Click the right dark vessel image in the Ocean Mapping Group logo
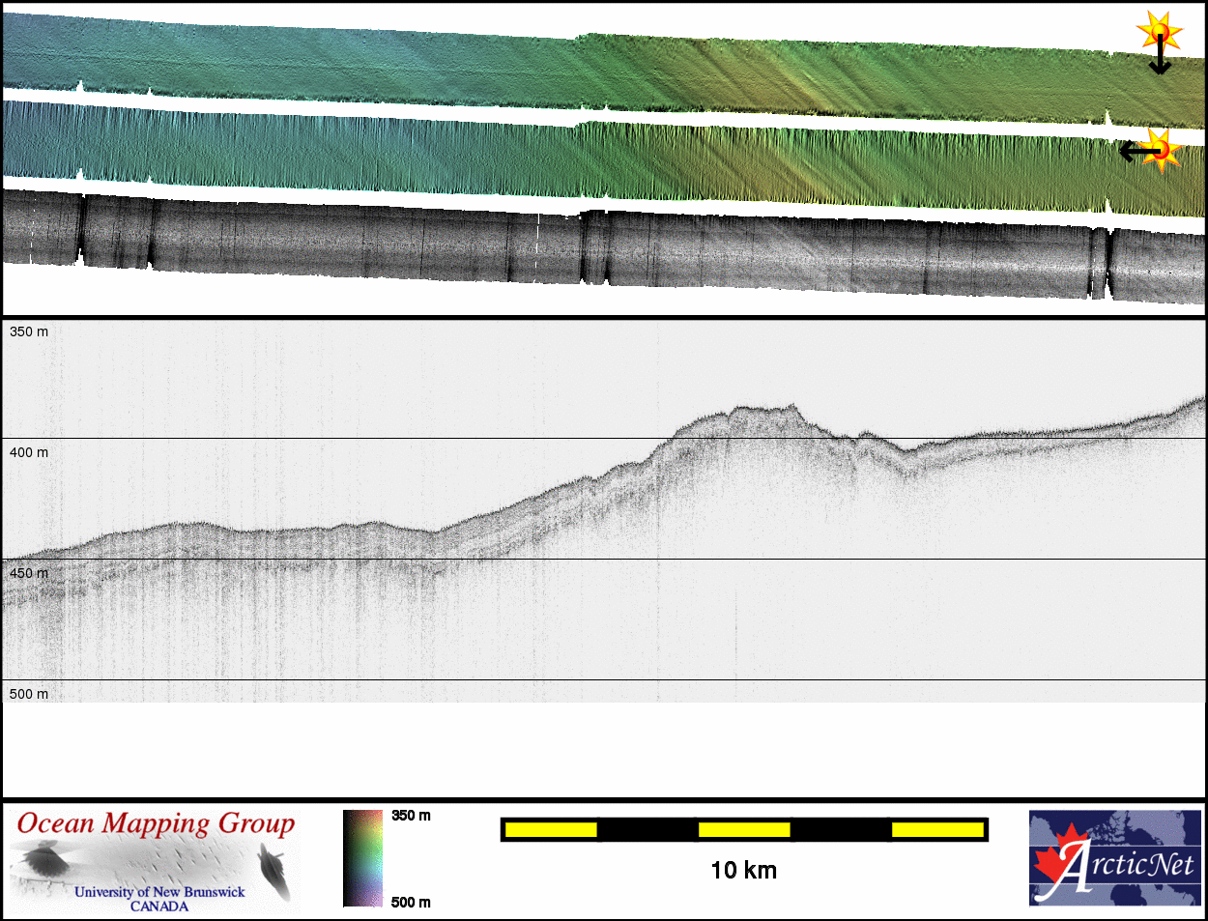The width and height of the screenshot is (1208, 921). 273,869
